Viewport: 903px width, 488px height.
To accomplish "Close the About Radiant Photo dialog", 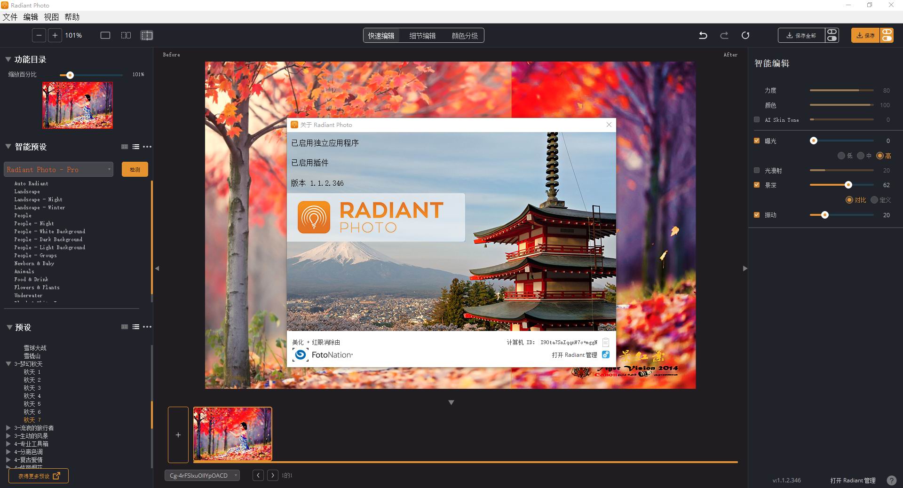I will [x=609, y=125].
